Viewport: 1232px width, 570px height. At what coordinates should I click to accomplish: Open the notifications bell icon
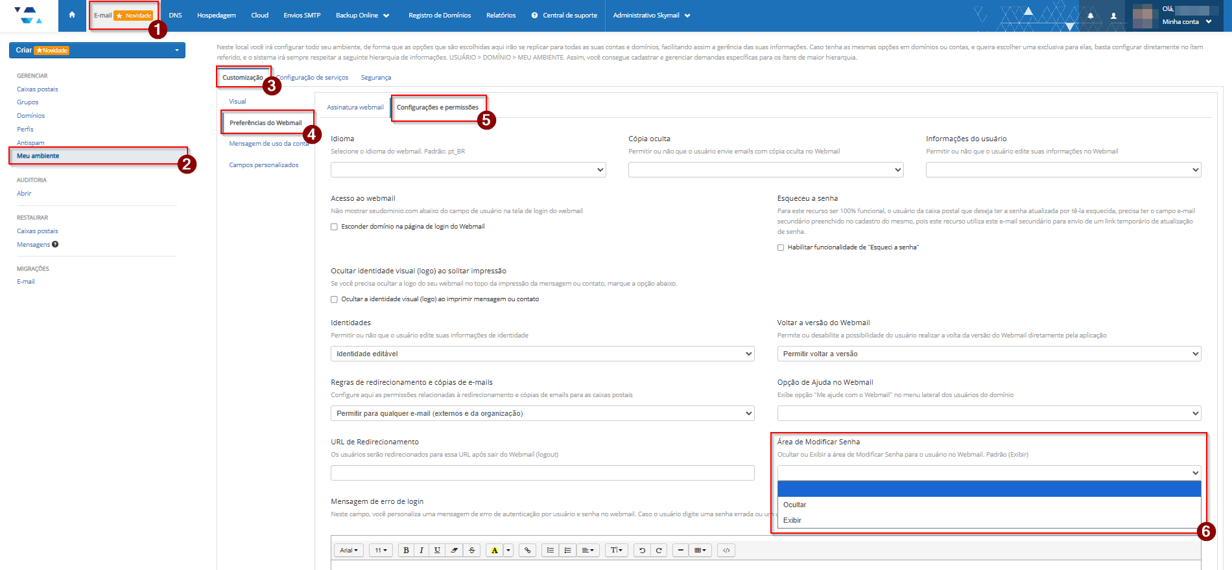(1091, 16)
